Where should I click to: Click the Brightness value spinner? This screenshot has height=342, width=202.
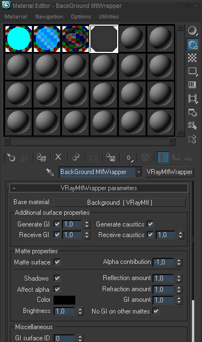80,311
